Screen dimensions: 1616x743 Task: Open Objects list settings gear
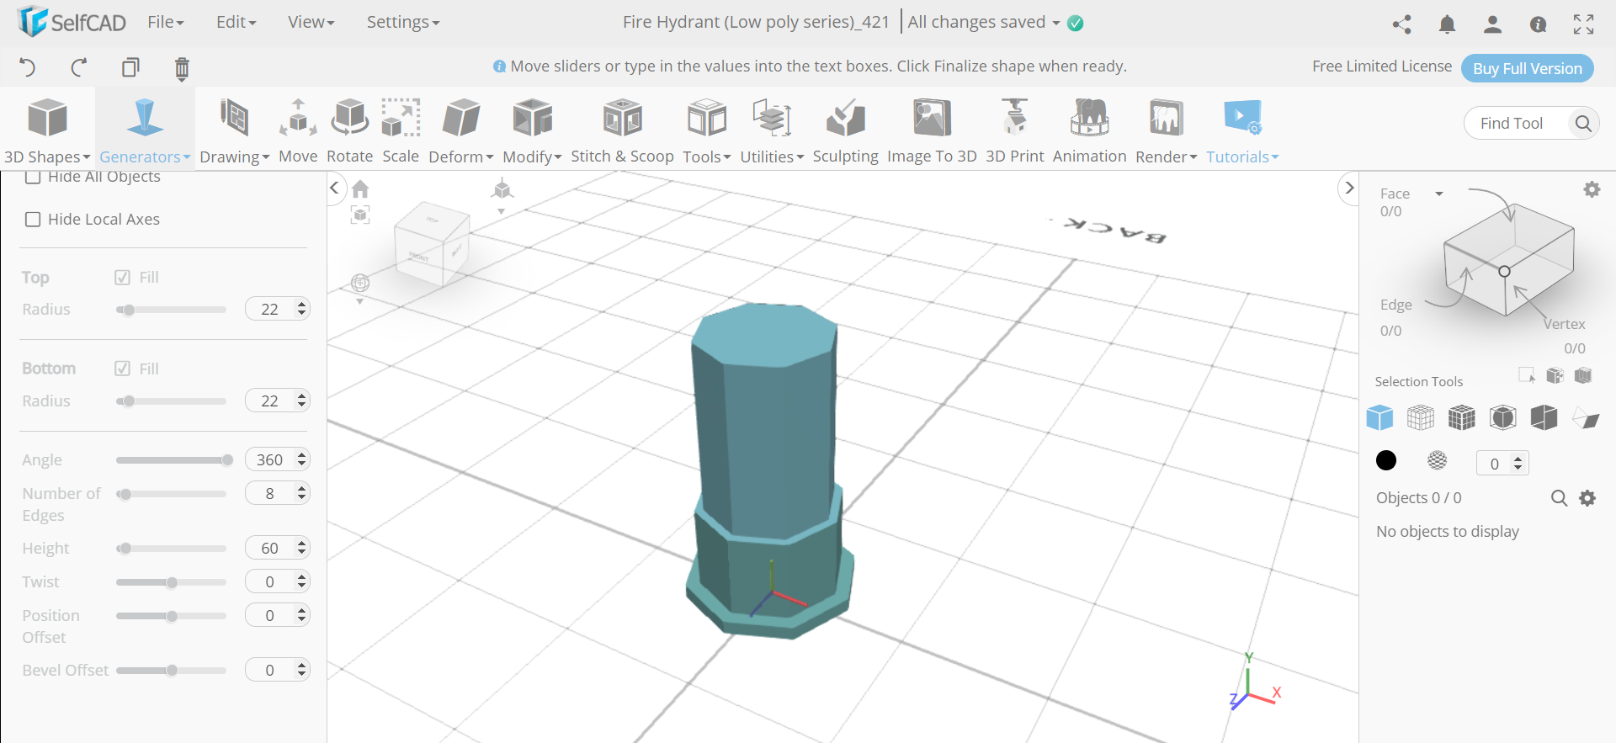click(x=1587, y=498)
